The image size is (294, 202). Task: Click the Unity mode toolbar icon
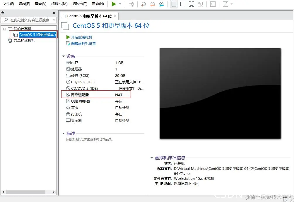[x=200, y=4]
